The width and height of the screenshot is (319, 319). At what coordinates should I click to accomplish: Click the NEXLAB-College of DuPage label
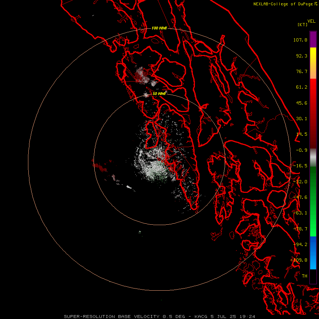(x=283, y=4)
